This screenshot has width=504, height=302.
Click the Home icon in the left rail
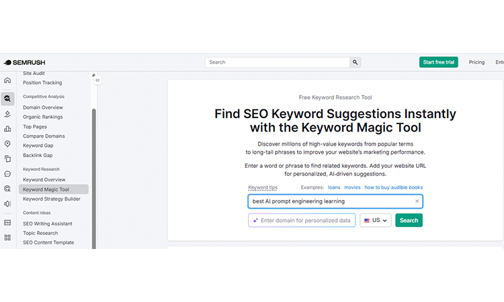pyautogui.click(x=7, y=81)
